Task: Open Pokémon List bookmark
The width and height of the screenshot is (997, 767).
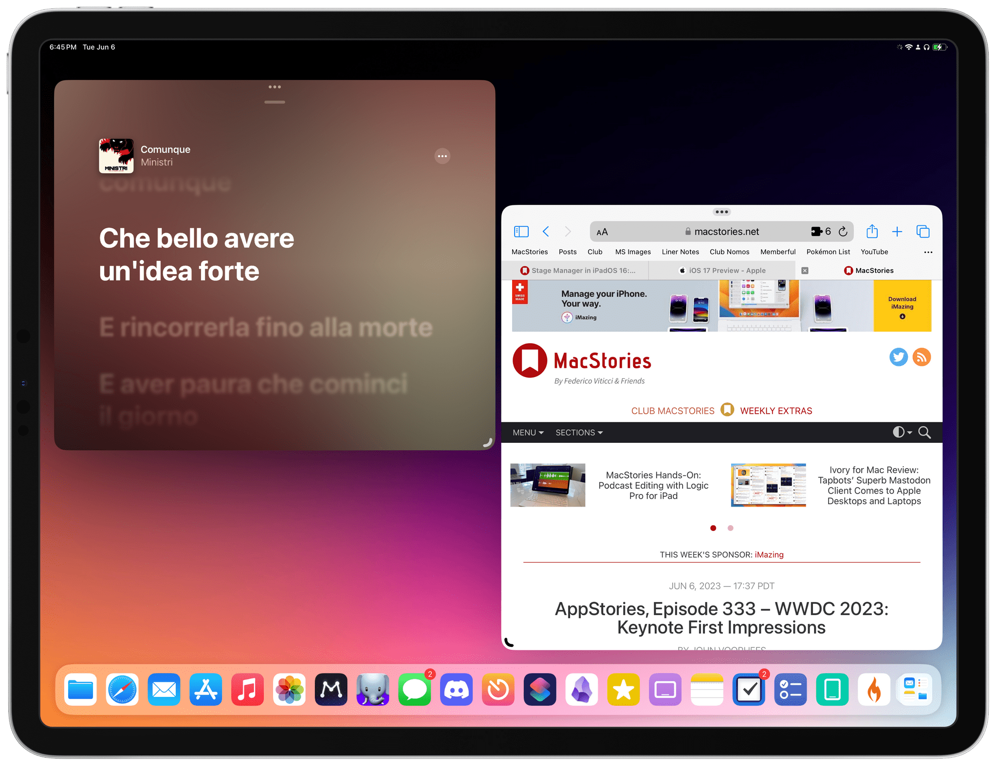Action: click(x=828, y=252)
